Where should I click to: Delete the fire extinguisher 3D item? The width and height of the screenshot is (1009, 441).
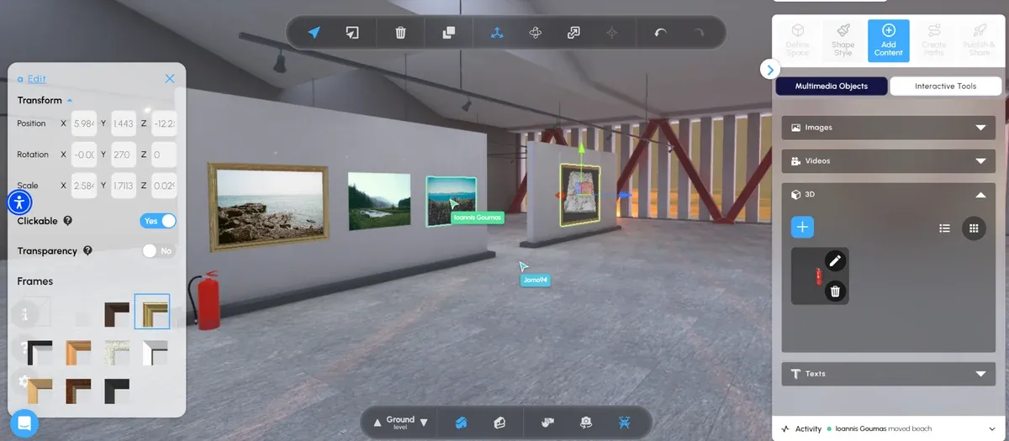tap(835, 291)
